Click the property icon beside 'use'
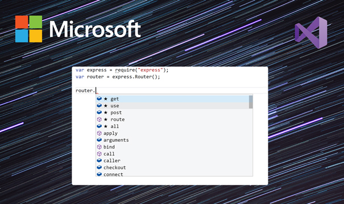This screenshot has height=204, width=344. [x=99, y=105]
